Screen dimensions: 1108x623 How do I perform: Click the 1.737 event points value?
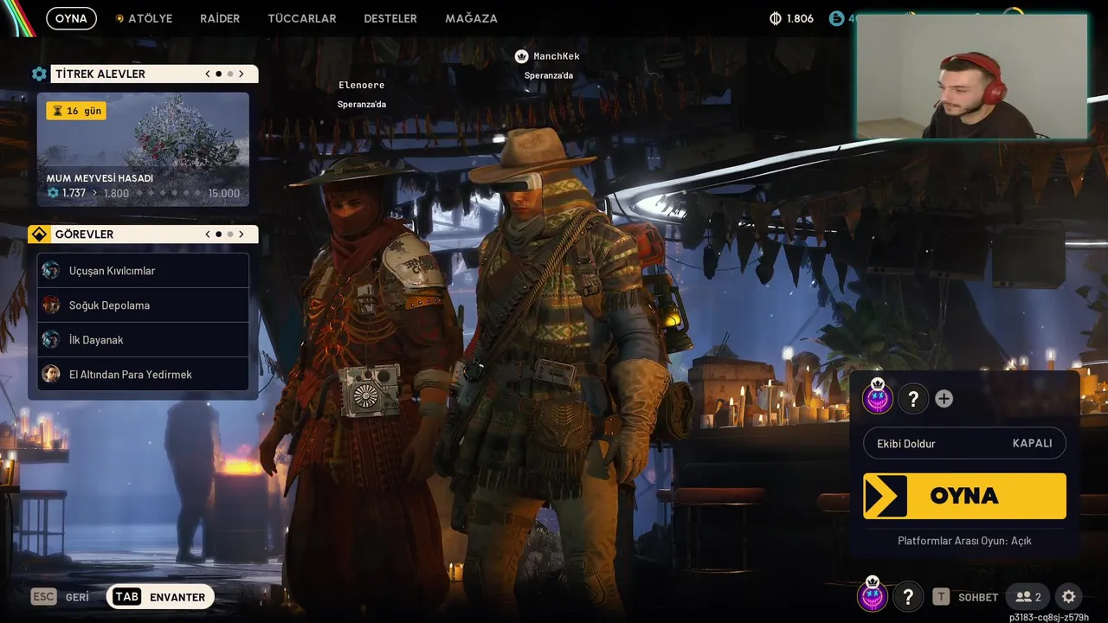pyautogui.click(x=74, y=193)
